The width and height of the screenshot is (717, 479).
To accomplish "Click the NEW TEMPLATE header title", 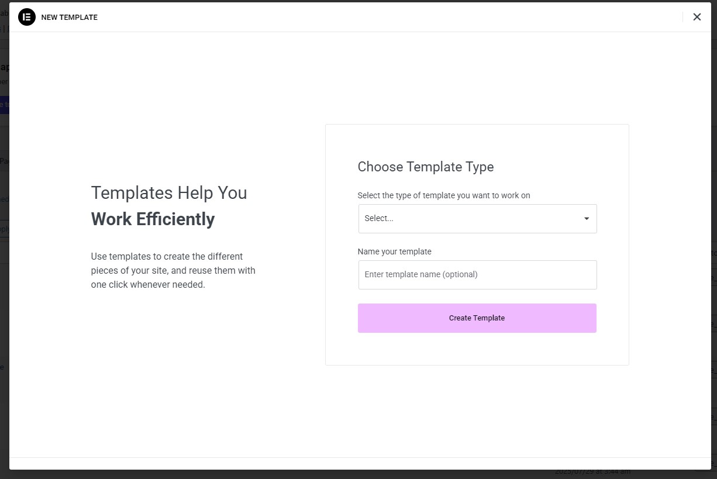I will click(69, 18).
